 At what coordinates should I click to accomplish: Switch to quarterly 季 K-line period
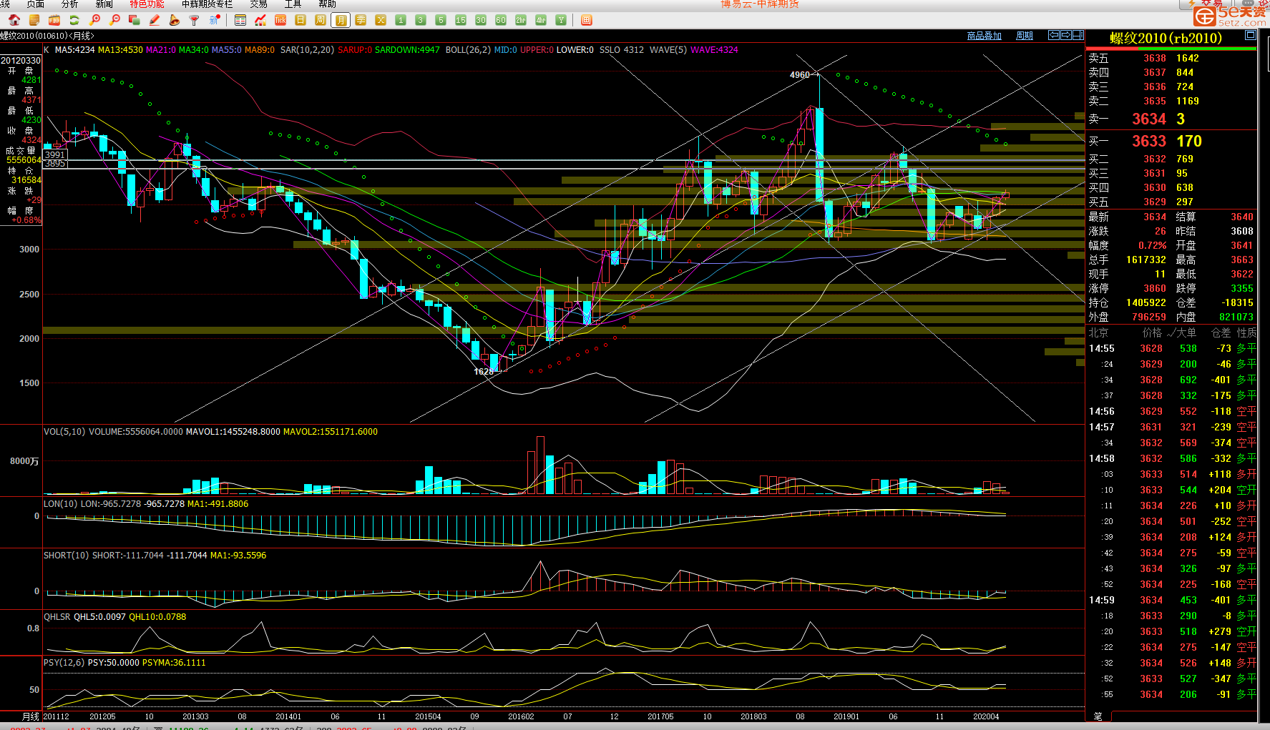tap(361, 20)
